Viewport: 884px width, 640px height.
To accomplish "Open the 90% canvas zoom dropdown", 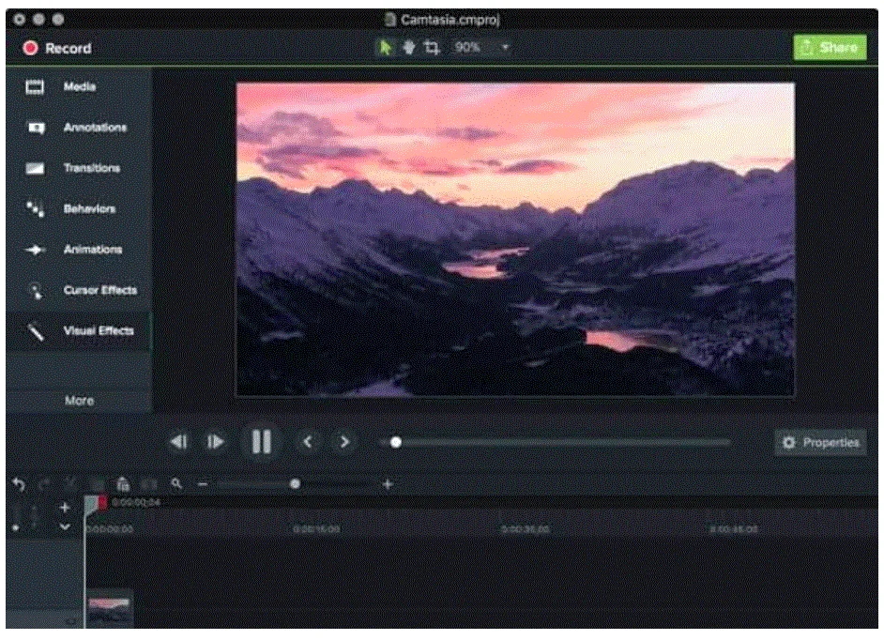I will [x=480, y=47].
